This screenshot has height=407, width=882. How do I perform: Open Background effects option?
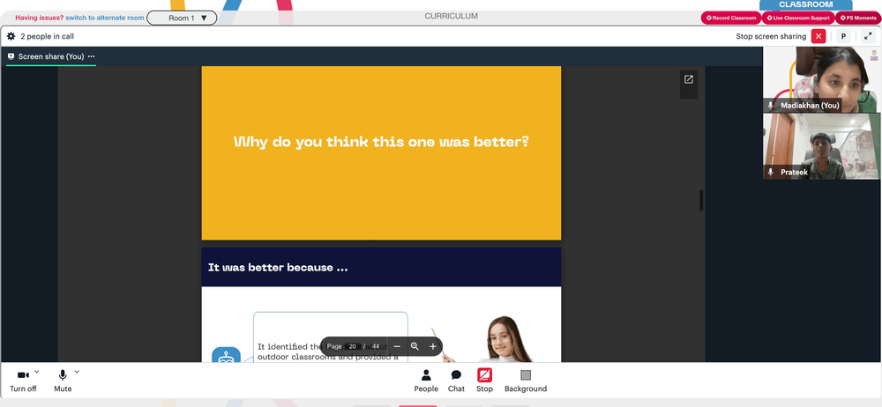tap(526, 381)
